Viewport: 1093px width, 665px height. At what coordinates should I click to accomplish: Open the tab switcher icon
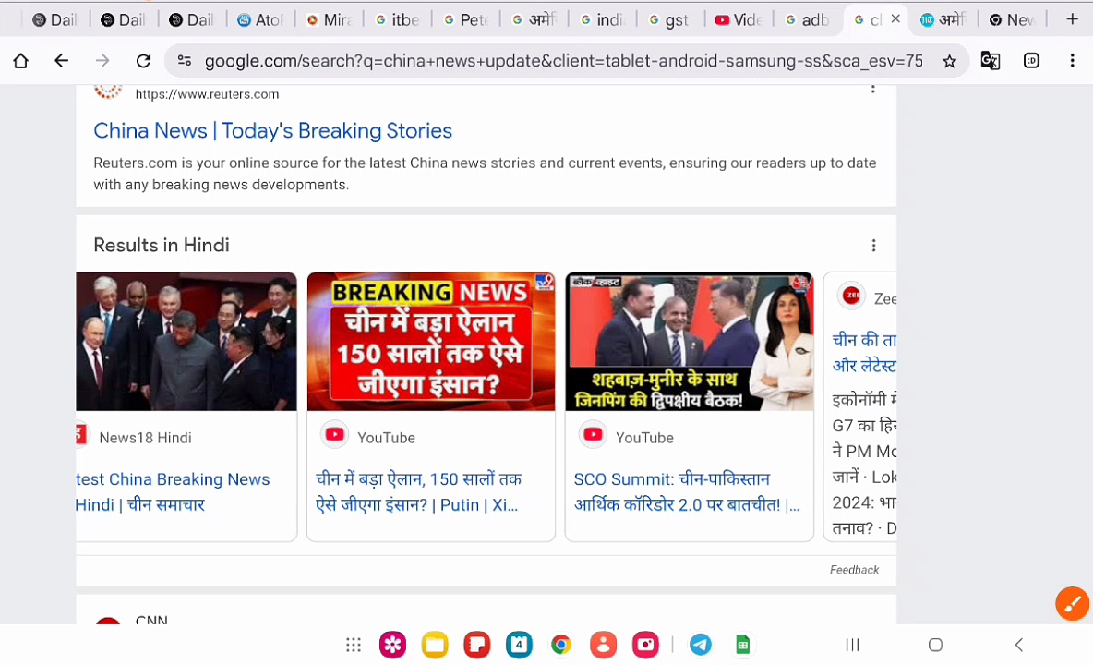[x=1032, y=61]
